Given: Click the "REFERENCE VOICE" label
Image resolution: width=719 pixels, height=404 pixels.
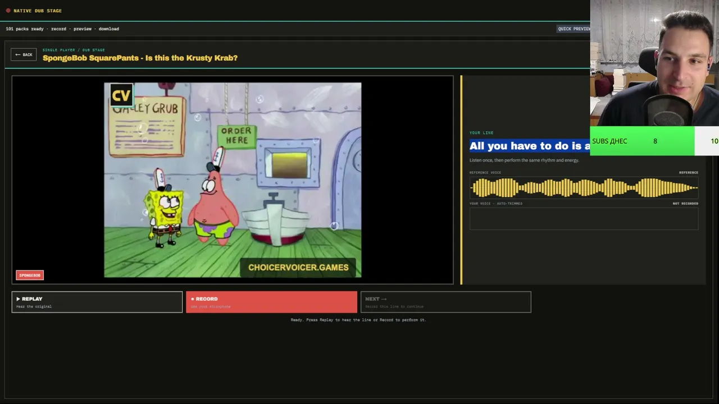Looking at the screenshot, I should click(485, 172).
